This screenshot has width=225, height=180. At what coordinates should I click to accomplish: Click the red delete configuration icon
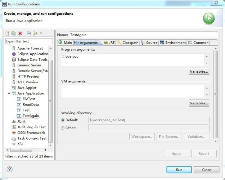20,33
